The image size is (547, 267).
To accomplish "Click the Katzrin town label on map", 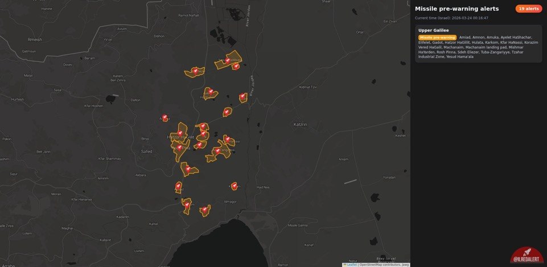I will click(300, 124).
